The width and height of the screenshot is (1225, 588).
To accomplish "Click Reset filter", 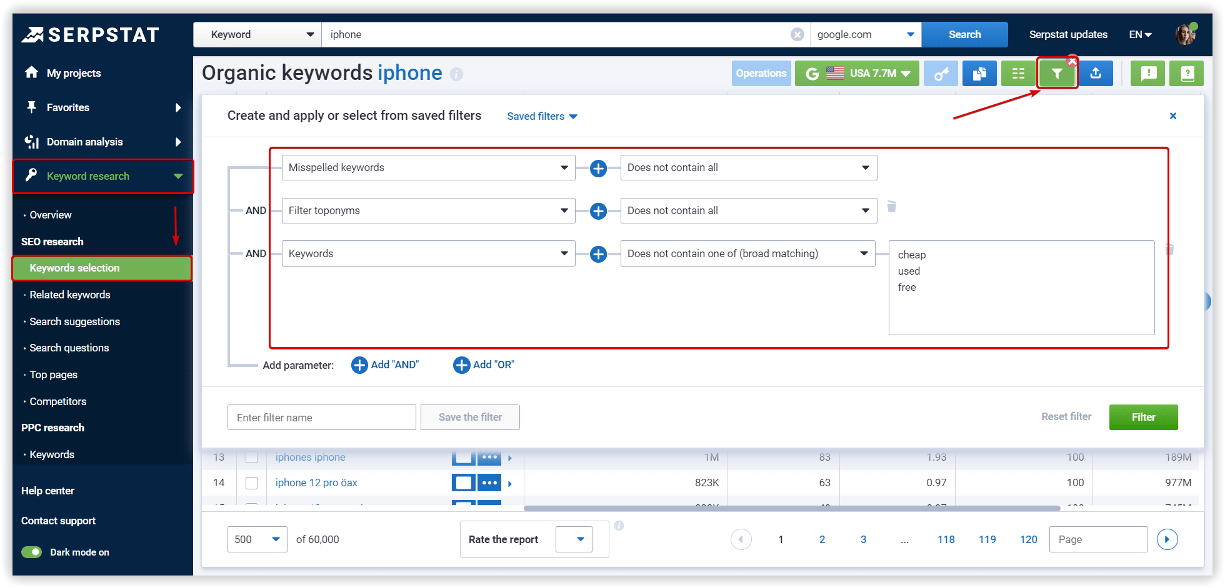I will pyautogui.click(x=1066, y=416).
